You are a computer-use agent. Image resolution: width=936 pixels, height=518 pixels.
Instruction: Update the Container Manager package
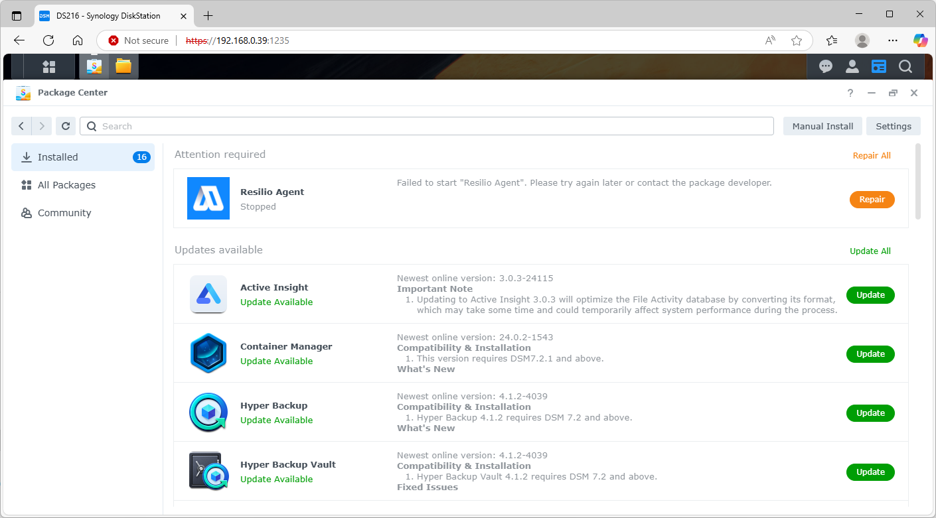point(870,354)
